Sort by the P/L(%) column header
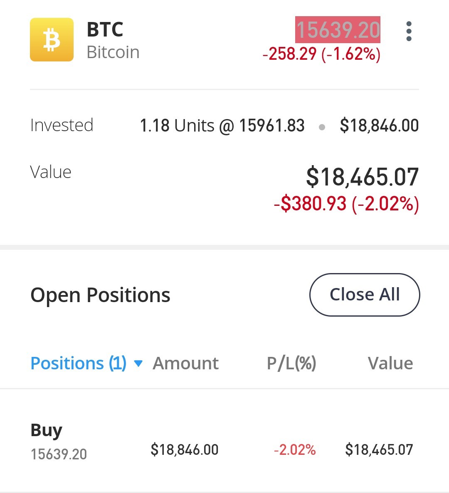 (x=291, y=364)
